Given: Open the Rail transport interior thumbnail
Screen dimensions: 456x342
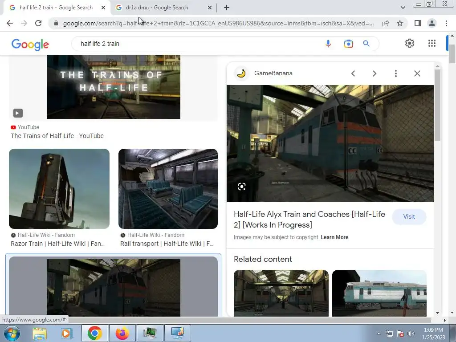Looking at the screenshot, I should click(168, 189).
